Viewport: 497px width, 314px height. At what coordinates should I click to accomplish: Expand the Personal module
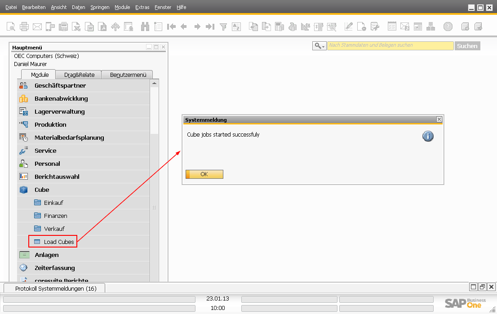coord(84,164)
